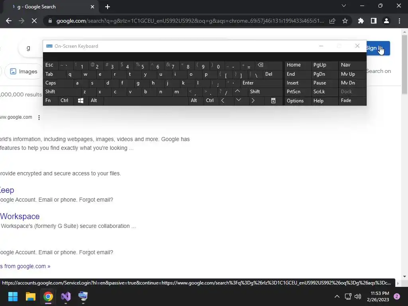
Task: Toggle the left Shift key on On-Screen Keyboard
Action: pyautogui.click(x=62, y=92)
